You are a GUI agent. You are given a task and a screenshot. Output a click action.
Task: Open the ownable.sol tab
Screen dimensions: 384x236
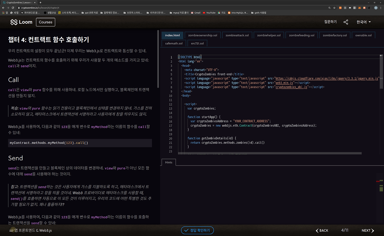364,35
